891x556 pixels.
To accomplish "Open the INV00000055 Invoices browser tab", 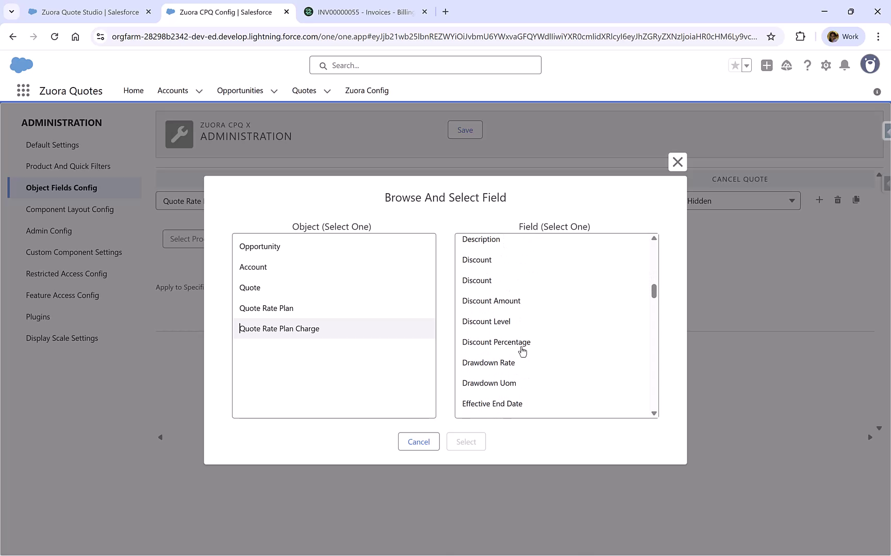I will click(x=361, y=11).
